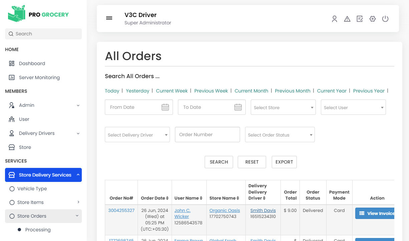Image resolution: width=409 pixels, height=241 pixels.
Task: Filter orders by Previous Year
Action: pos(369,91)
